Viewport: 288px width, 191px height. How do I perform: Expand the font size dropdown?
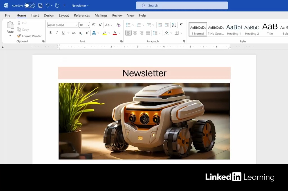tap(88, 25)
